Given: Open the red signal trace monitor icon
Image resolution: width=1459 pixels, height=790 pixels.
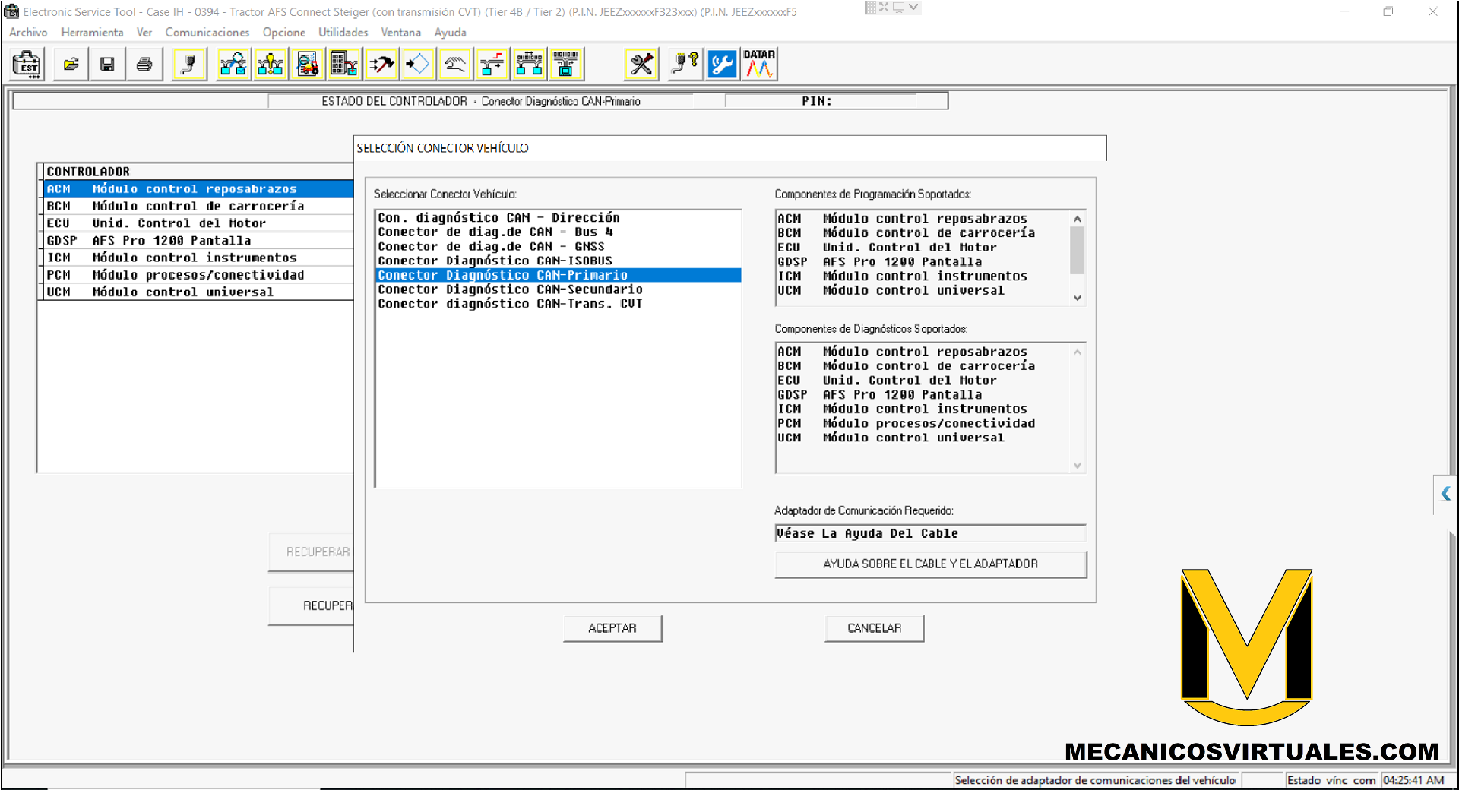Looking at the screenshot, I should click(x=492, y=65).
